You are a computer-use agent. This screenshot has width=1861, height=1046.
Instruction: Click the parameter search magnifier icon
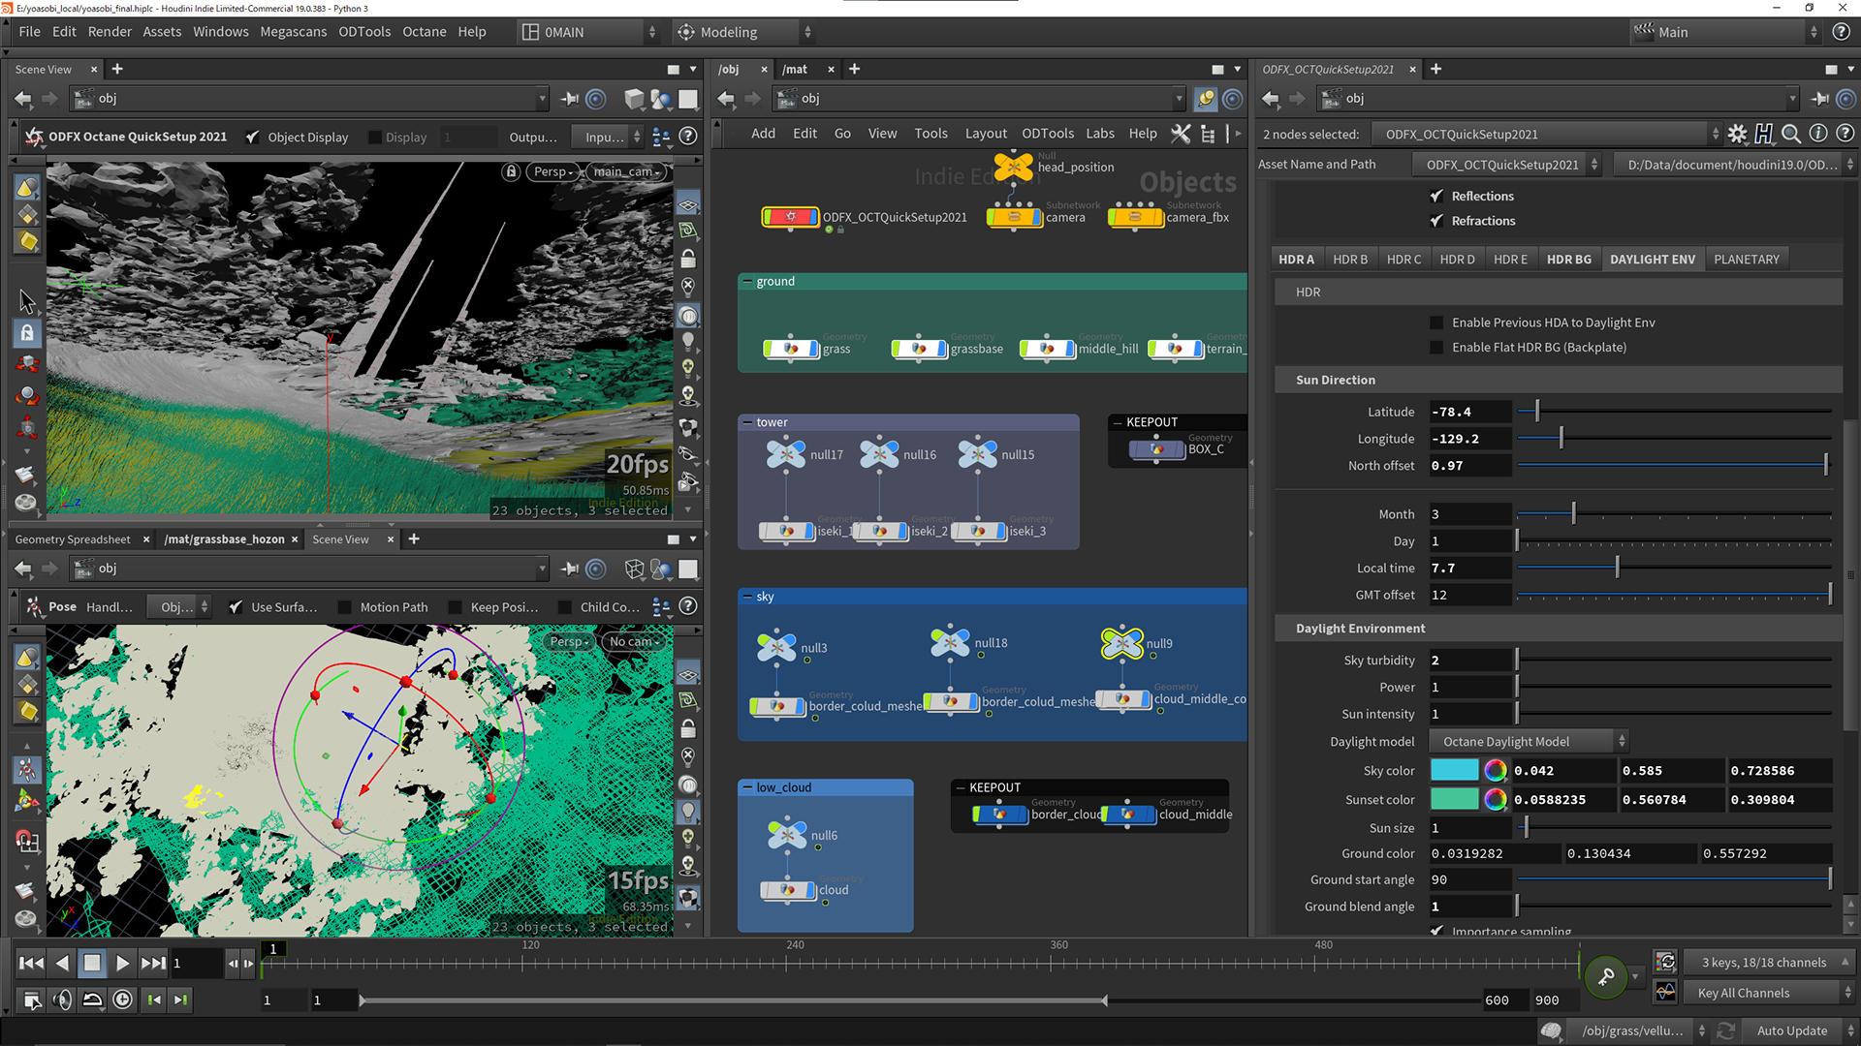(1791, 135)
